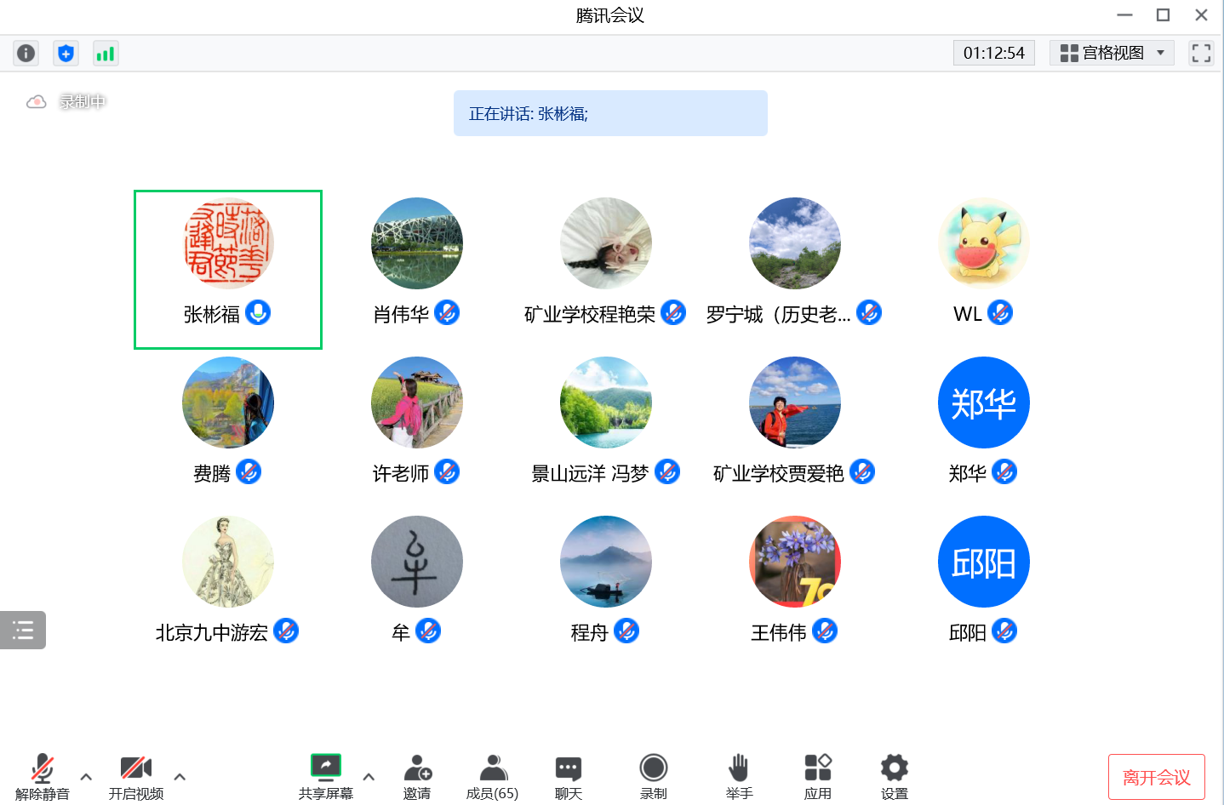Open the 聊天 chat panel
Viewport: 1224px width, 805px height.
(x=569, y=777)
